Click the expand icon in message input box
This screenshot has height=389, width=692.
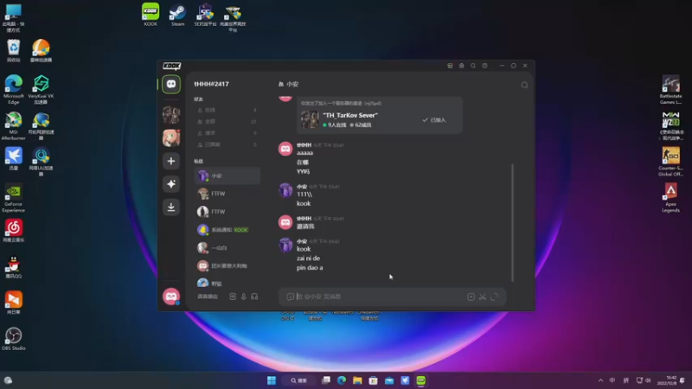(494, 297)
